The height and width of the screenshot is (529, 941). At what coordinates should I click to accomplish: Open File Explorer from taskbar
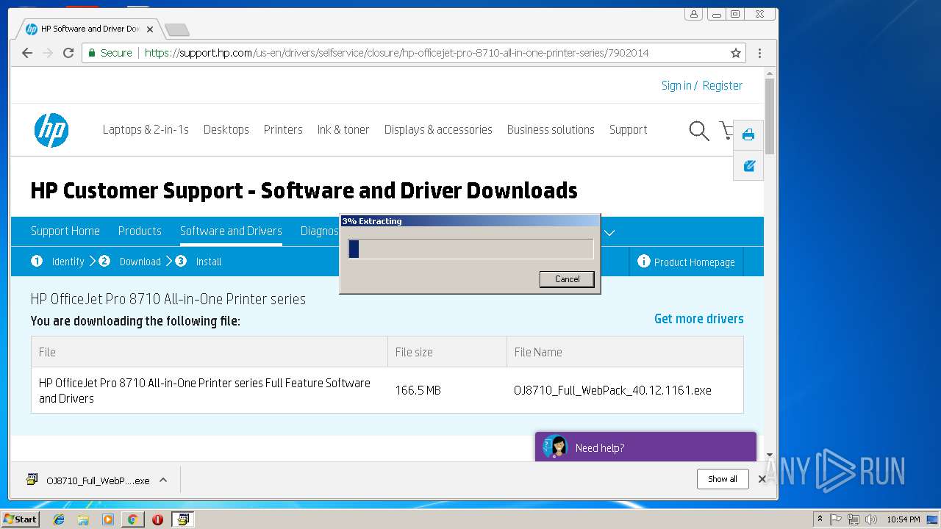click(83, 519)
